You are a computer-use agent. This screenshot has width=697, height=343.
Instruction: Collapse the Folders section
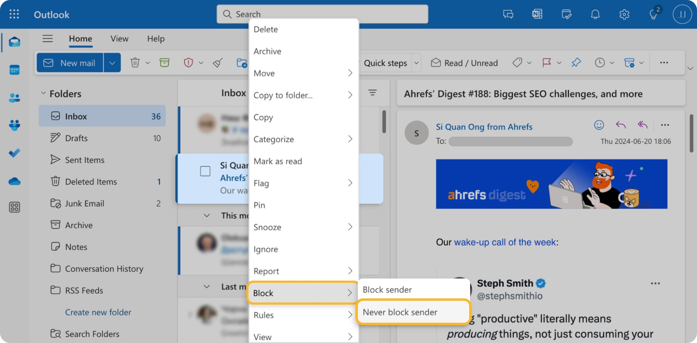pos(43,93)
